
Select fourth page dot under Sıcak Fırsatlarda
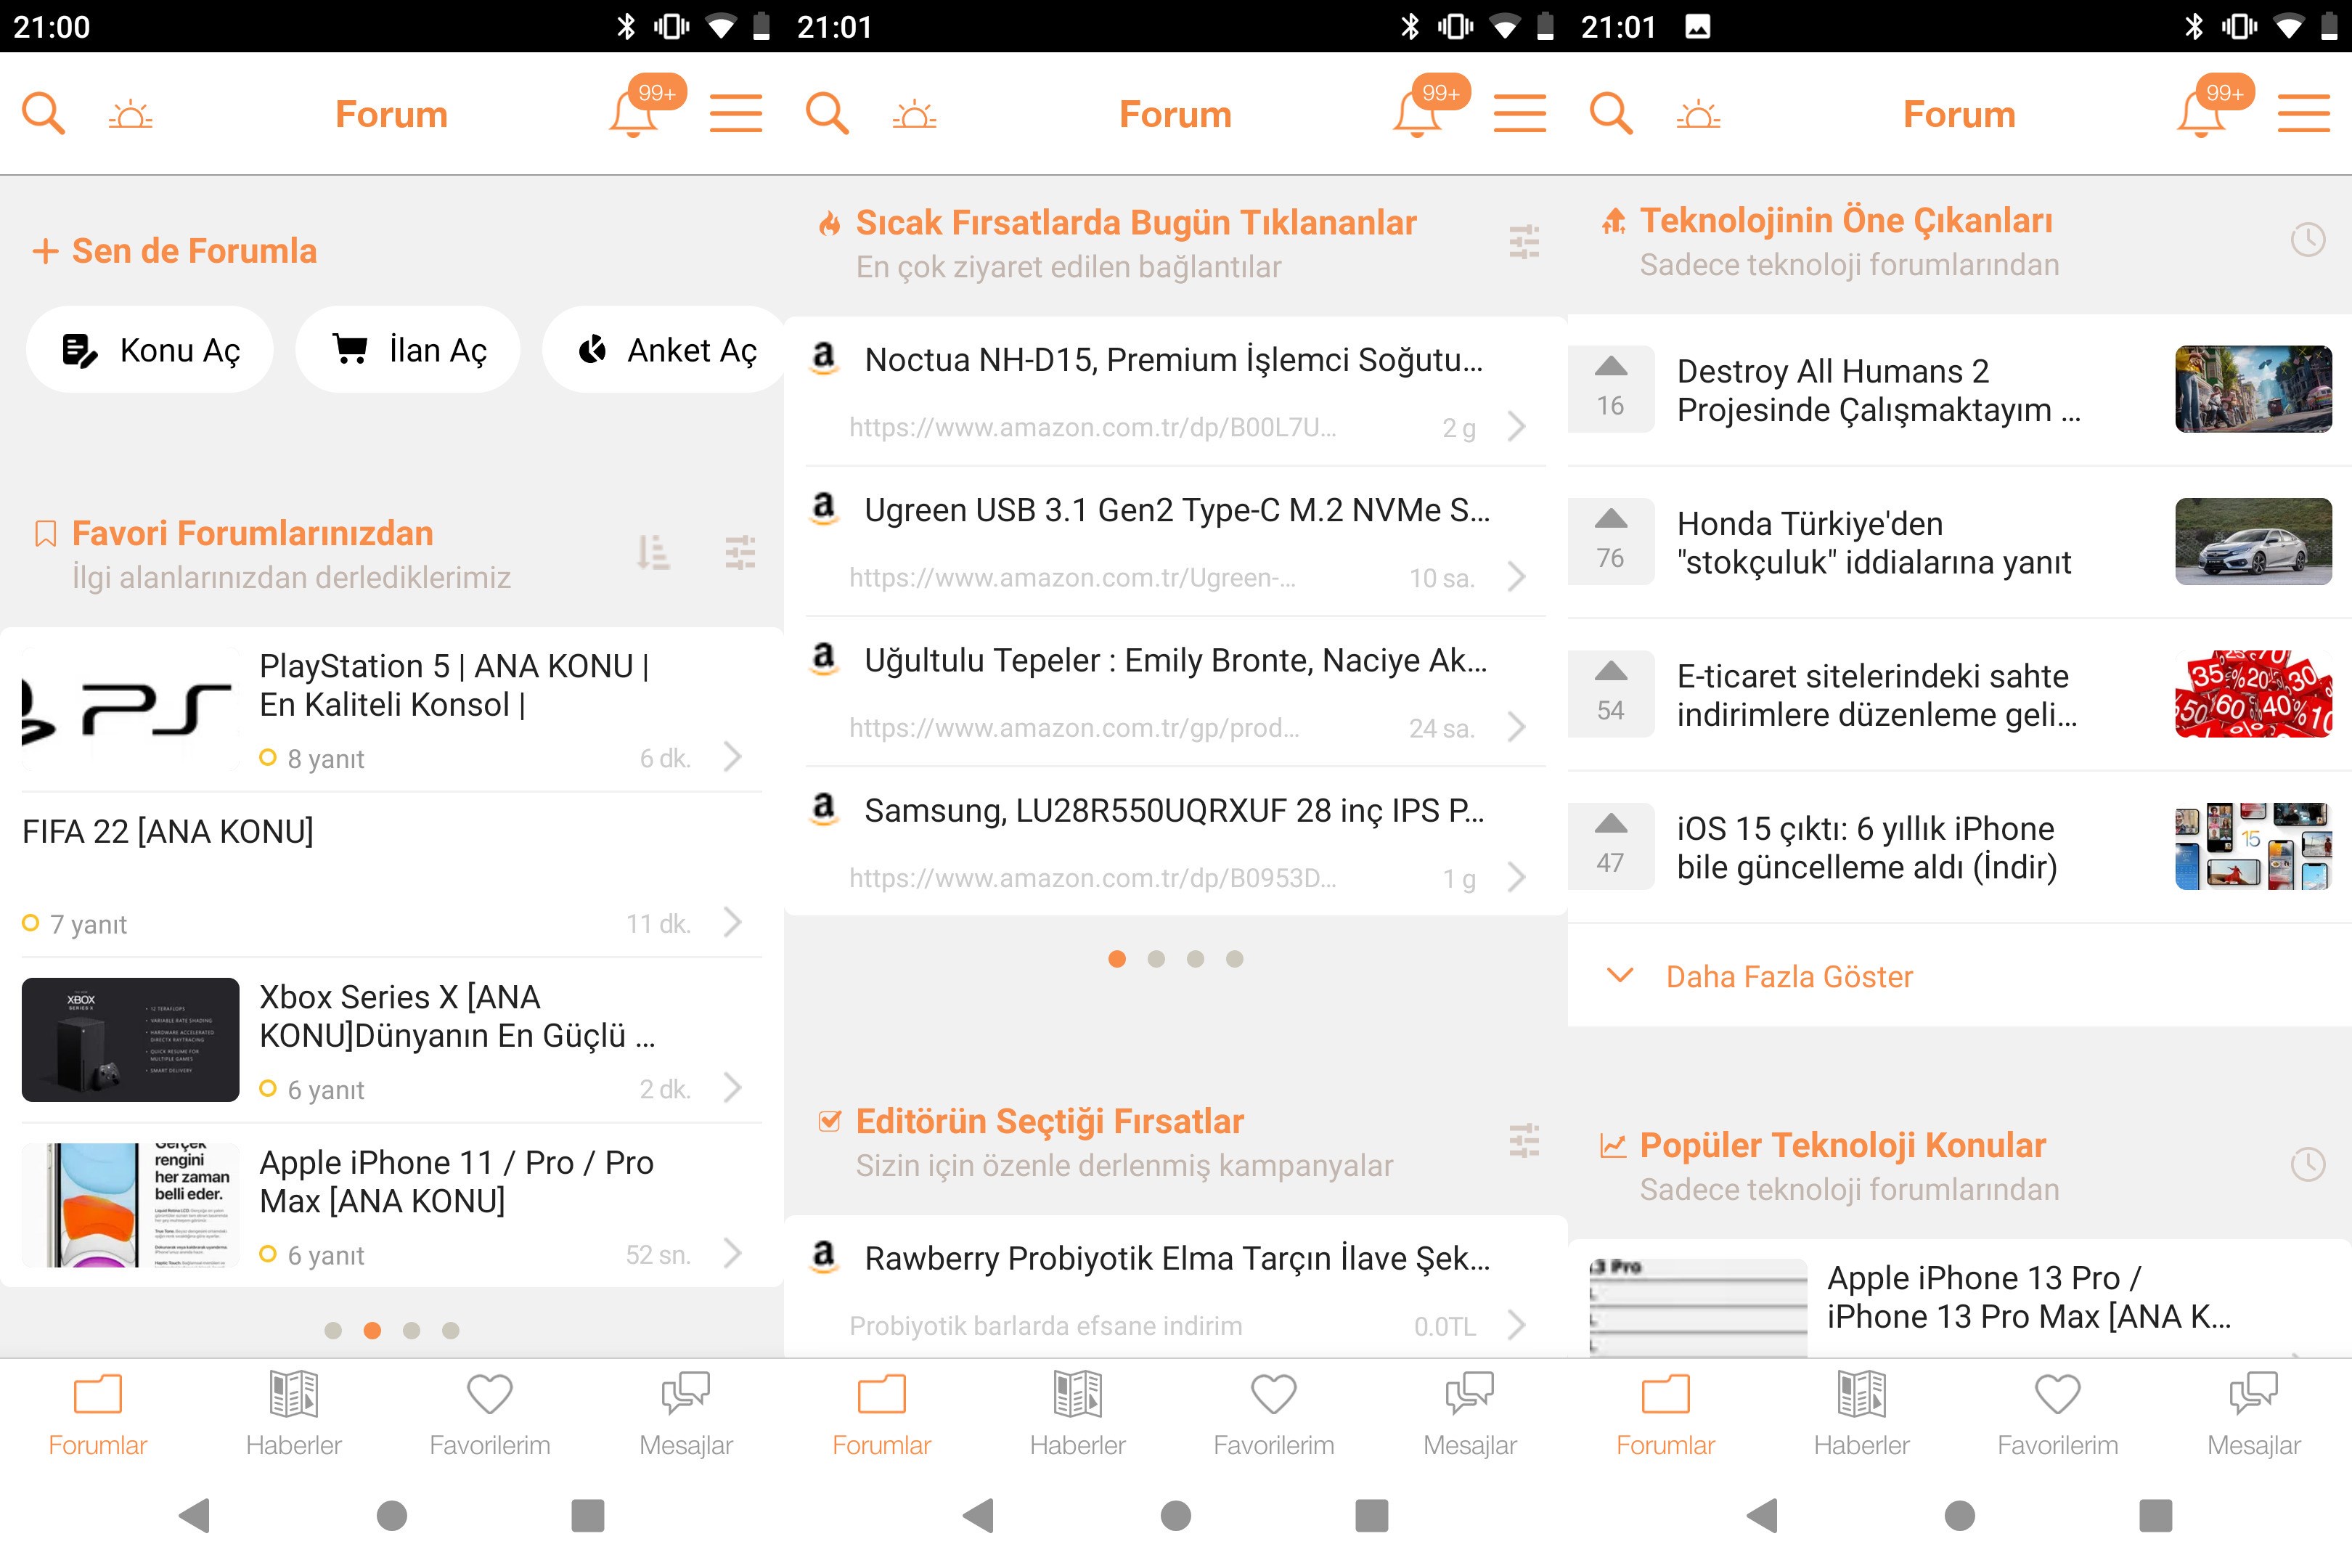(1235, 959)
